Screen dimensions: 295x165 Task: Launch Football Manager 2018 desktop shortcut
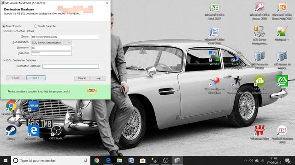pos(282,134)
